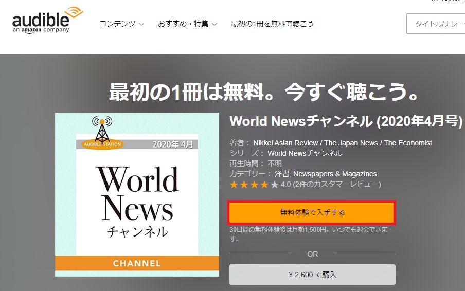Open the 洋書 category link

(x=282, y=174)
